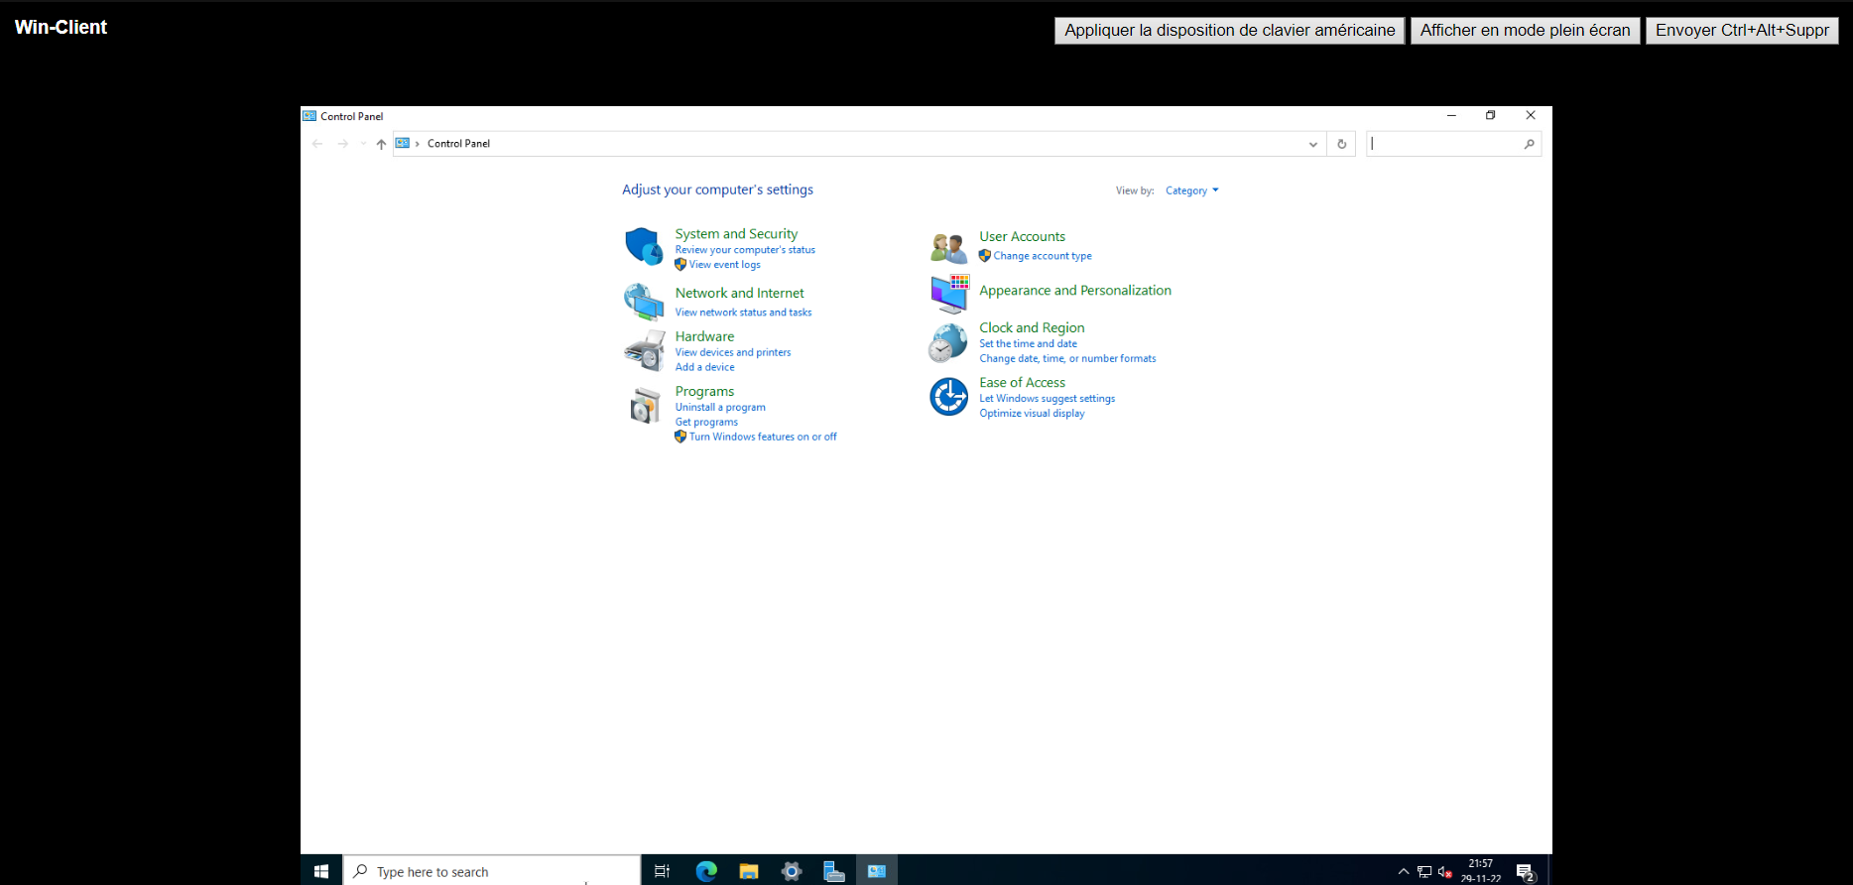
Task: Open User Accounts category heading
Action: 1023,236
